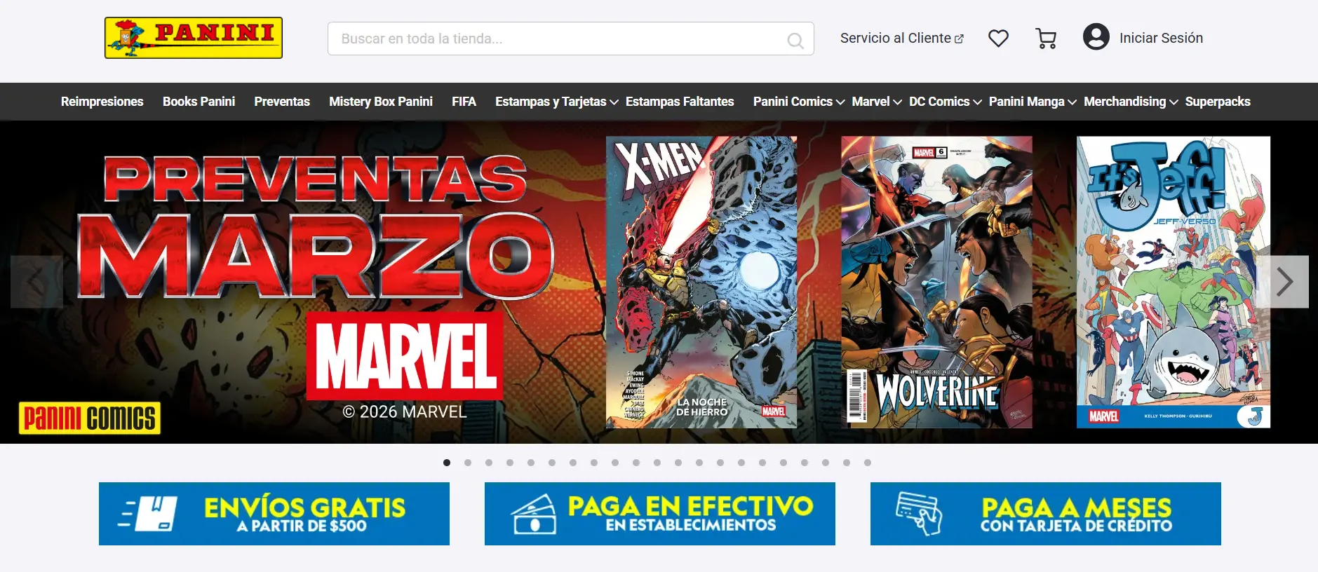1318x572 pixels.
Task: Click the shipping box icon in Envíos Gratis
Action: (x=148, y=514)
